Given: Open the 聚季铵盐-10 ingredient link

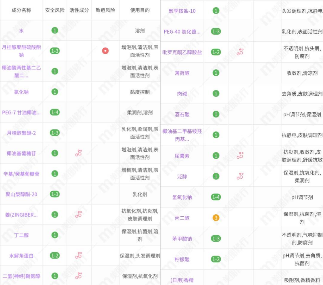Looking at the screenshot, I should (182, 11).
